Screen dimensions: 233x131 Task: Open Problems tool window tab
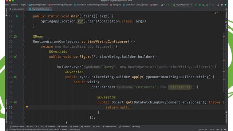[x=50, y=127]
